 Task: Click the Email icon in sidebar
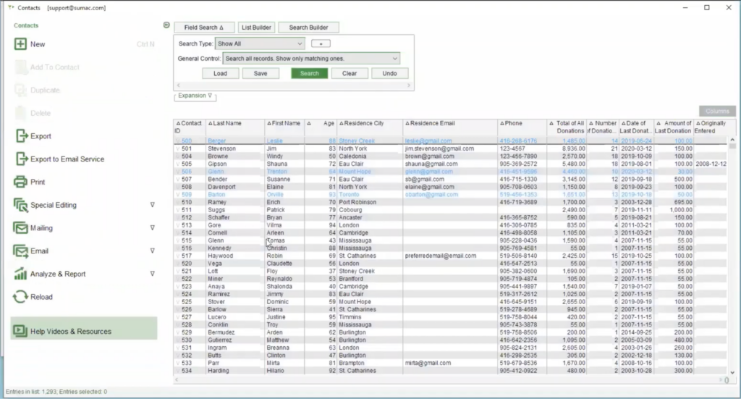tap(20, 251)
